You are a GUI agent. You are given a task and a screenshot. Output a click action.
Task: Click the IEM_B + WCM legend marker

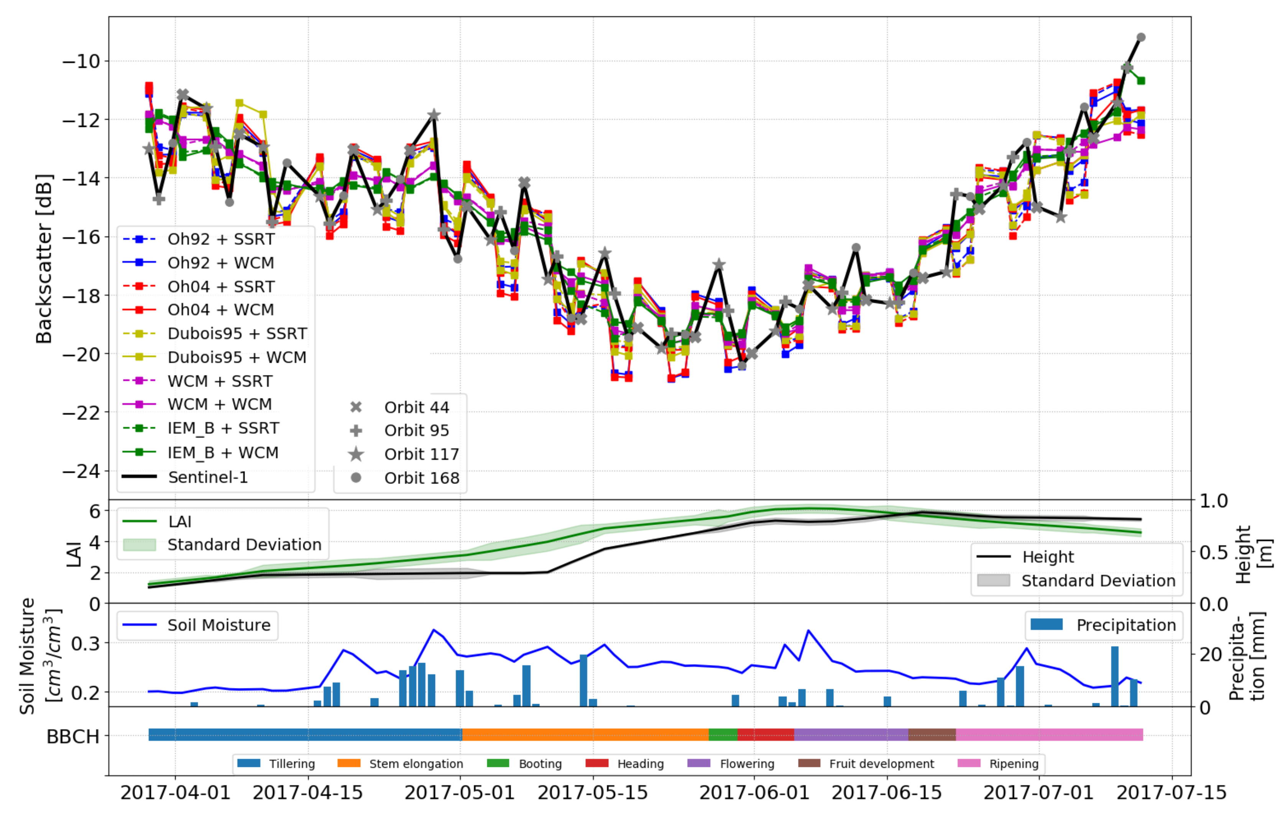(x=139, y=453)
